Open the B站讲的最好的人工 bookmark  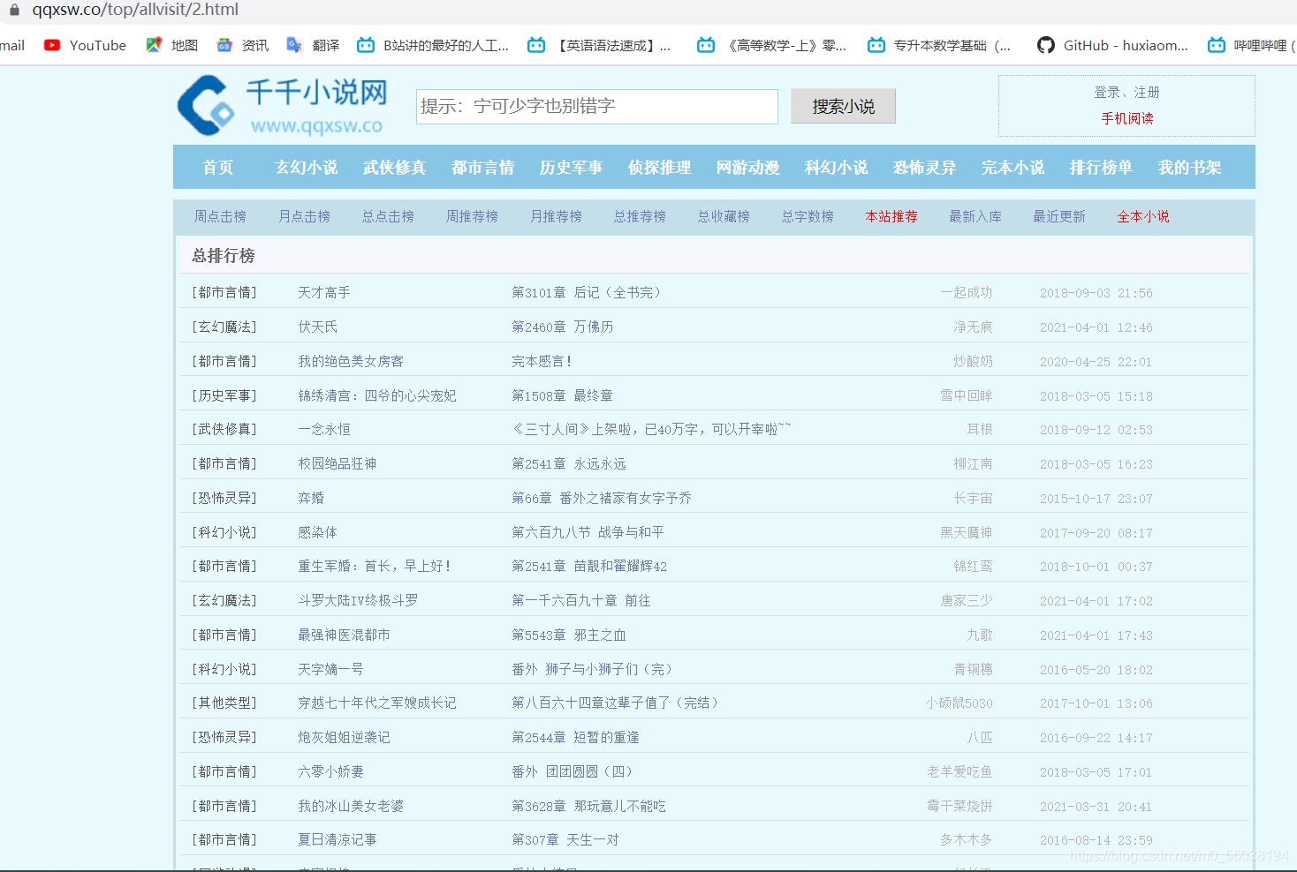(x=433, y=45)
